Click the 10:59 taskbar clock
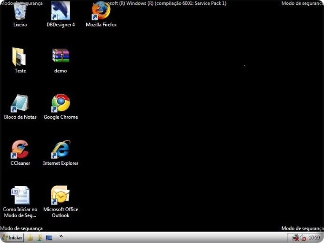This screenshot has width=324, height=243. pos(314,238)
